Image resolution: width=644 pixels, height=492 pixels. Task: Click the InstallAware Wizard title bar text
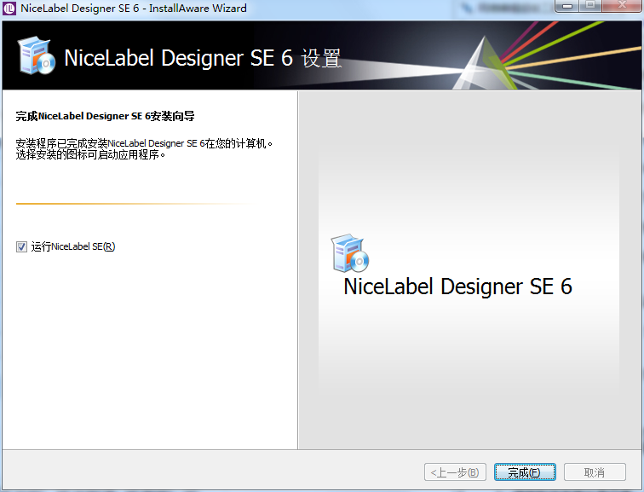tap(134, 9)
